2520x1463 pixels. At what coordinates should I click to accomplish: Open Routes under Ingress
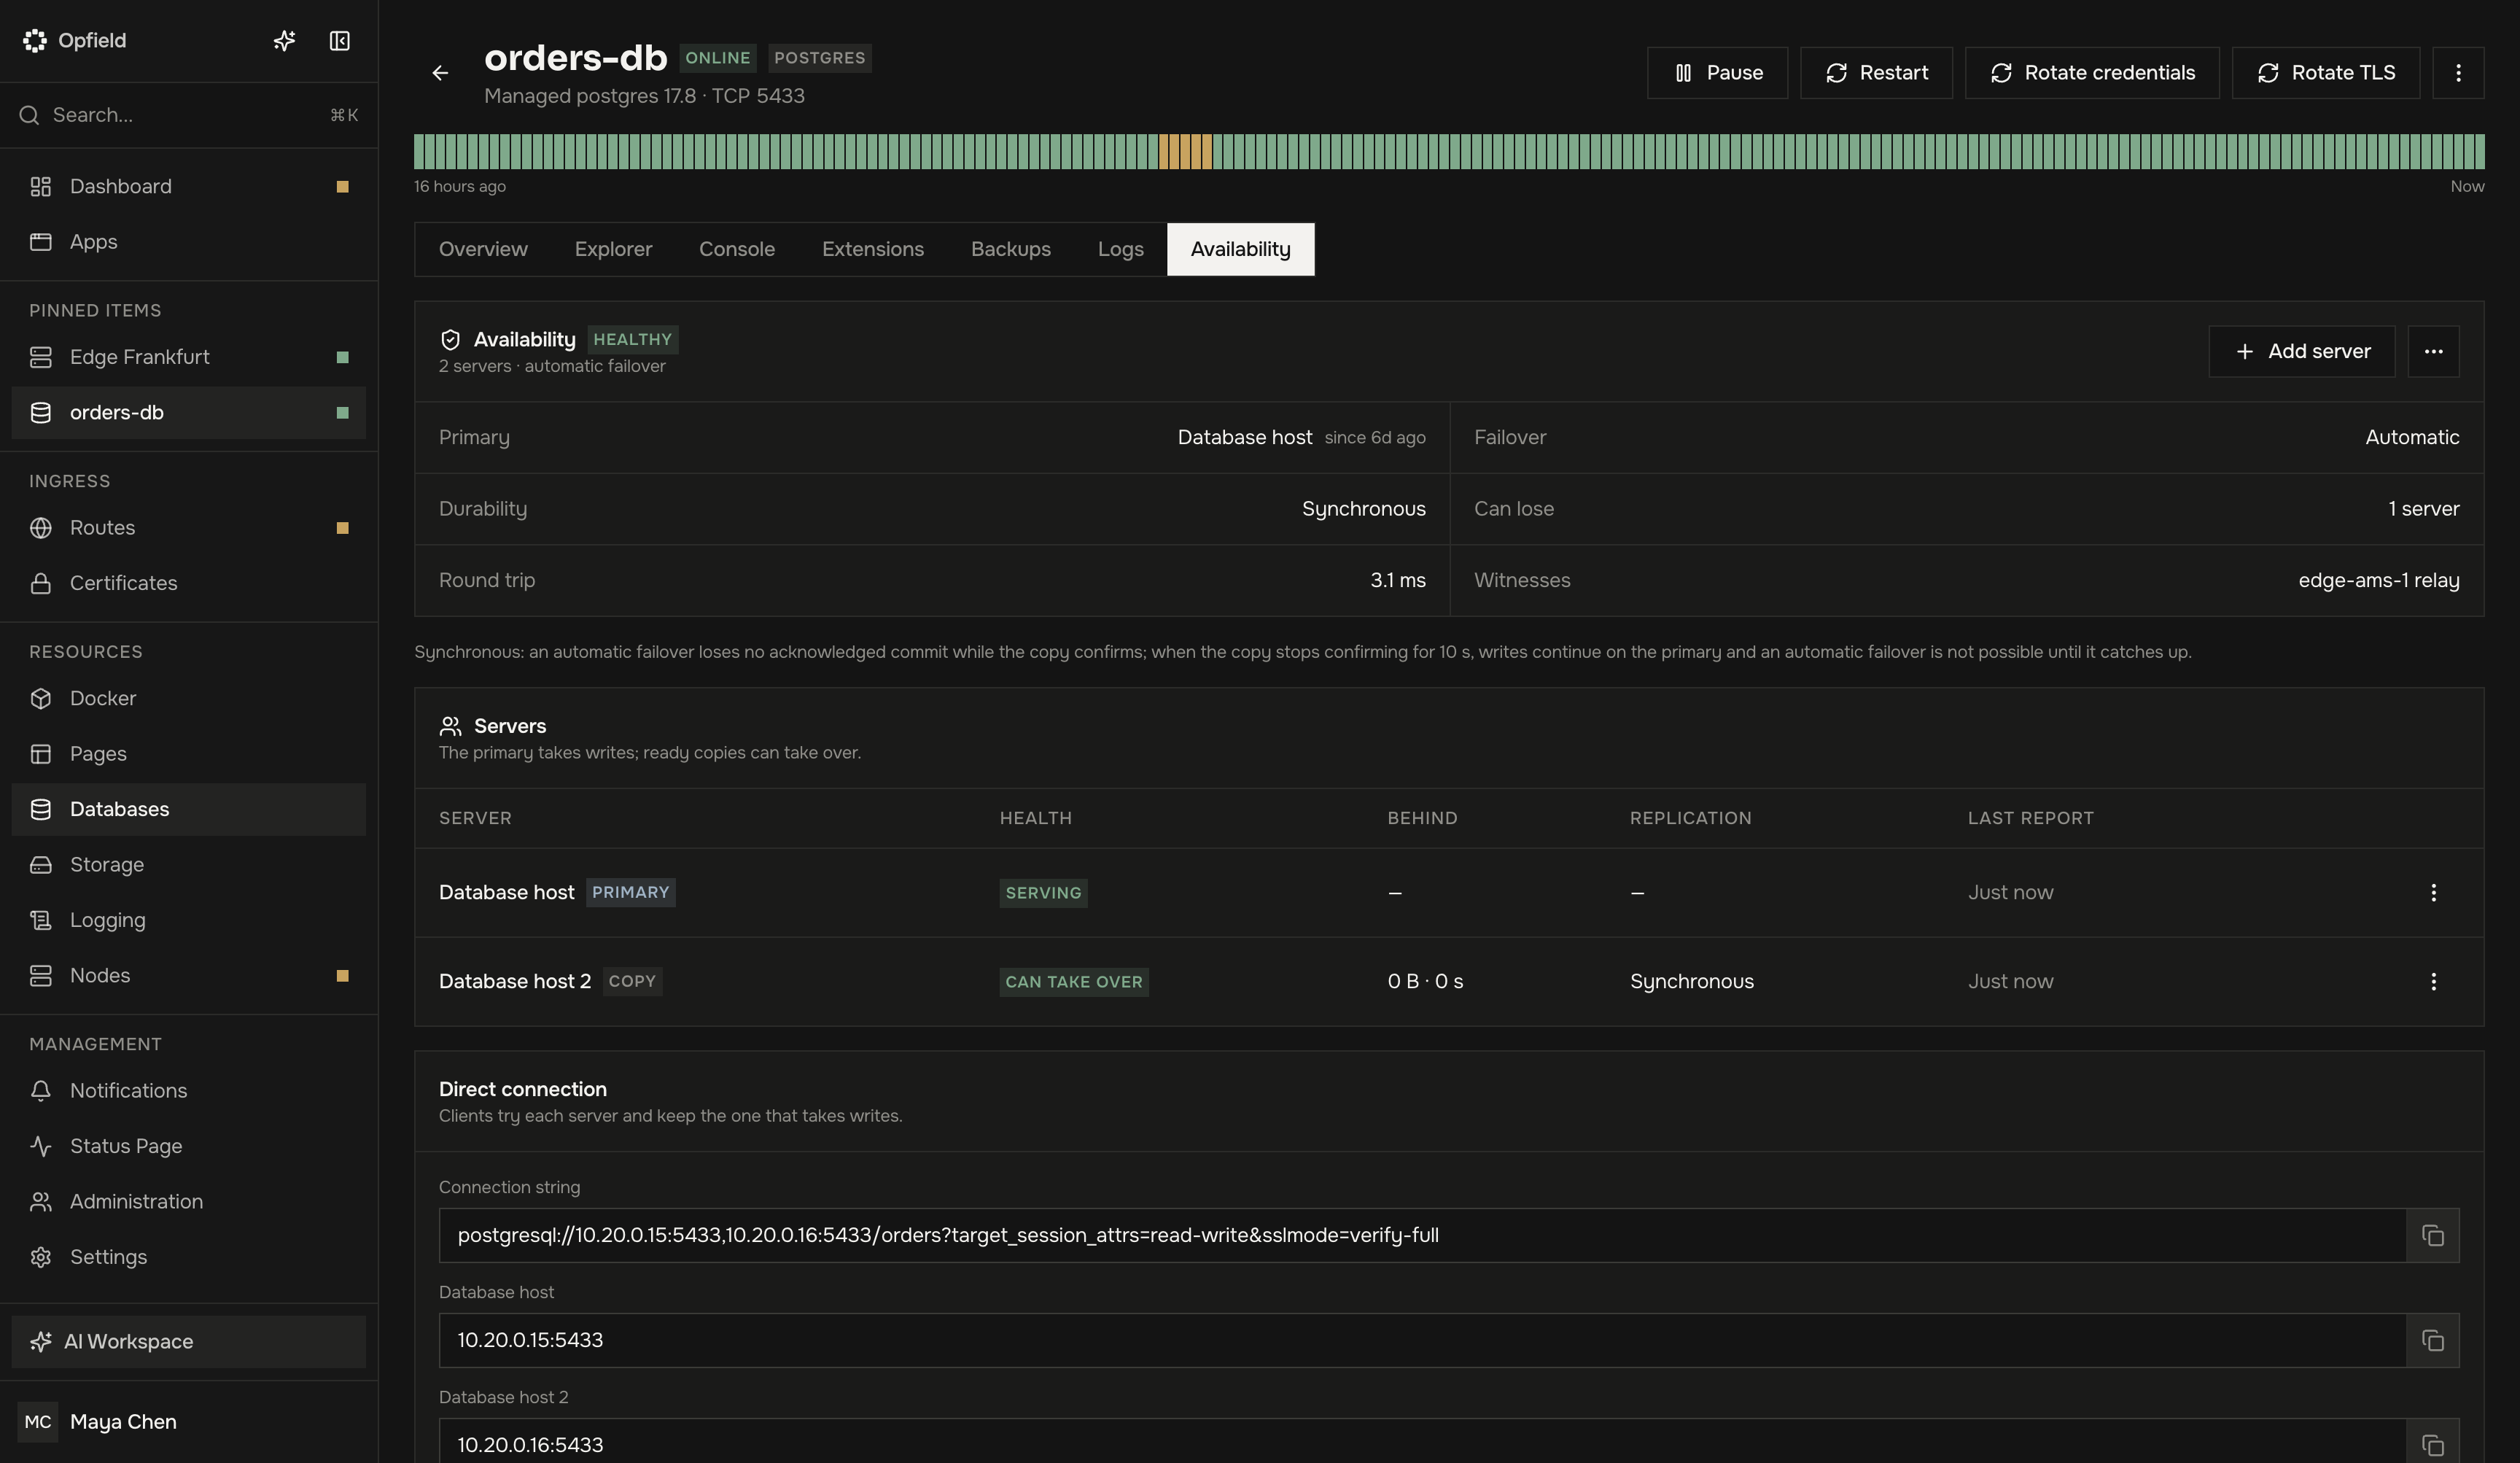pos(189,528)
